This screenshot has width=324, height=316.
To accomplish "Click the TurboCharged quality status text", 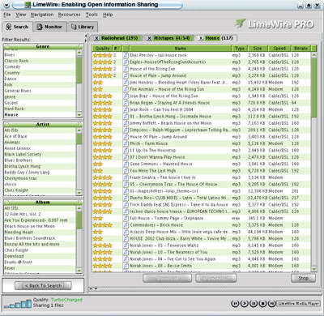I will click(66, 300).
